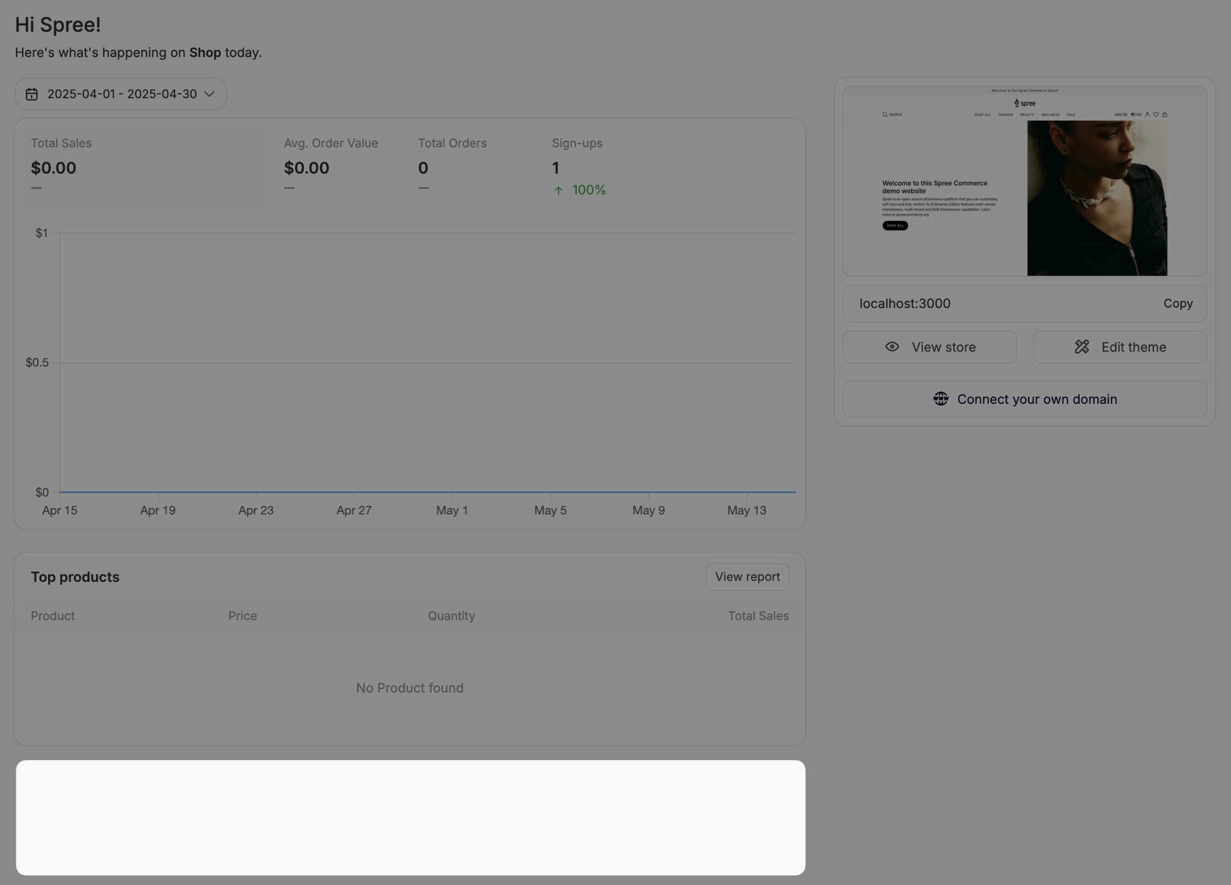The image size is (1231, 885).
Task: Click the May 1 chart axis marker
Action: 452,510
